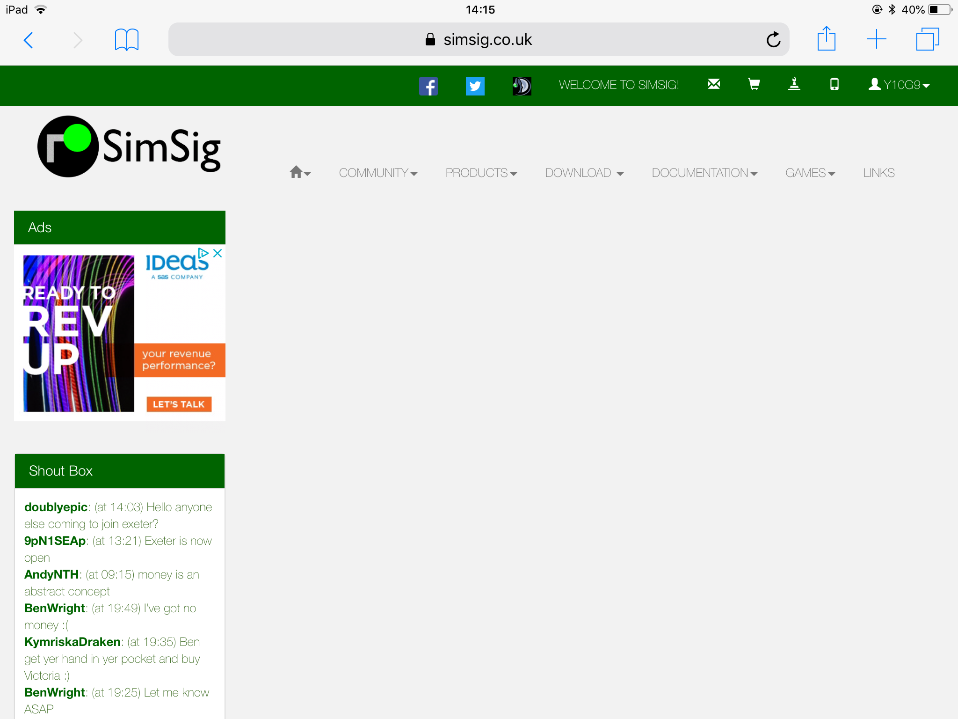Expand the home icon dropdown

click(x=300, y=173)
